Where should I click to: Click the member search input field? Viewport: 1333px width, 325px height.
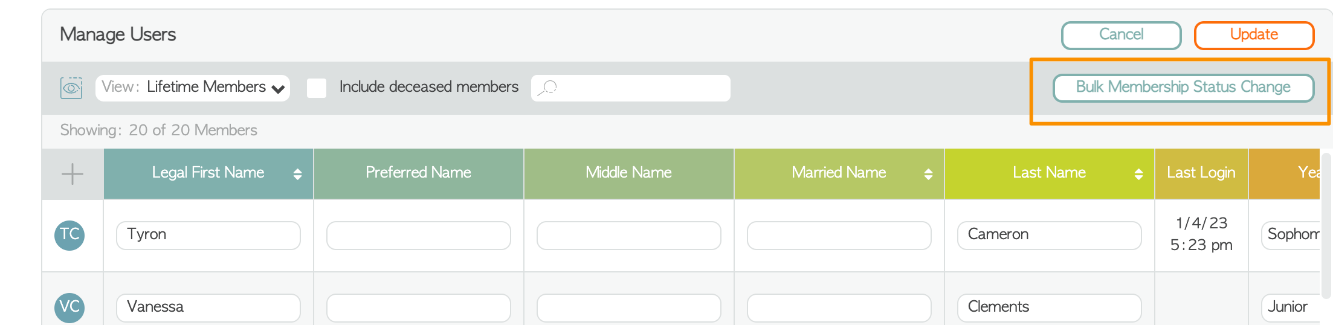[x=631, y=88]
